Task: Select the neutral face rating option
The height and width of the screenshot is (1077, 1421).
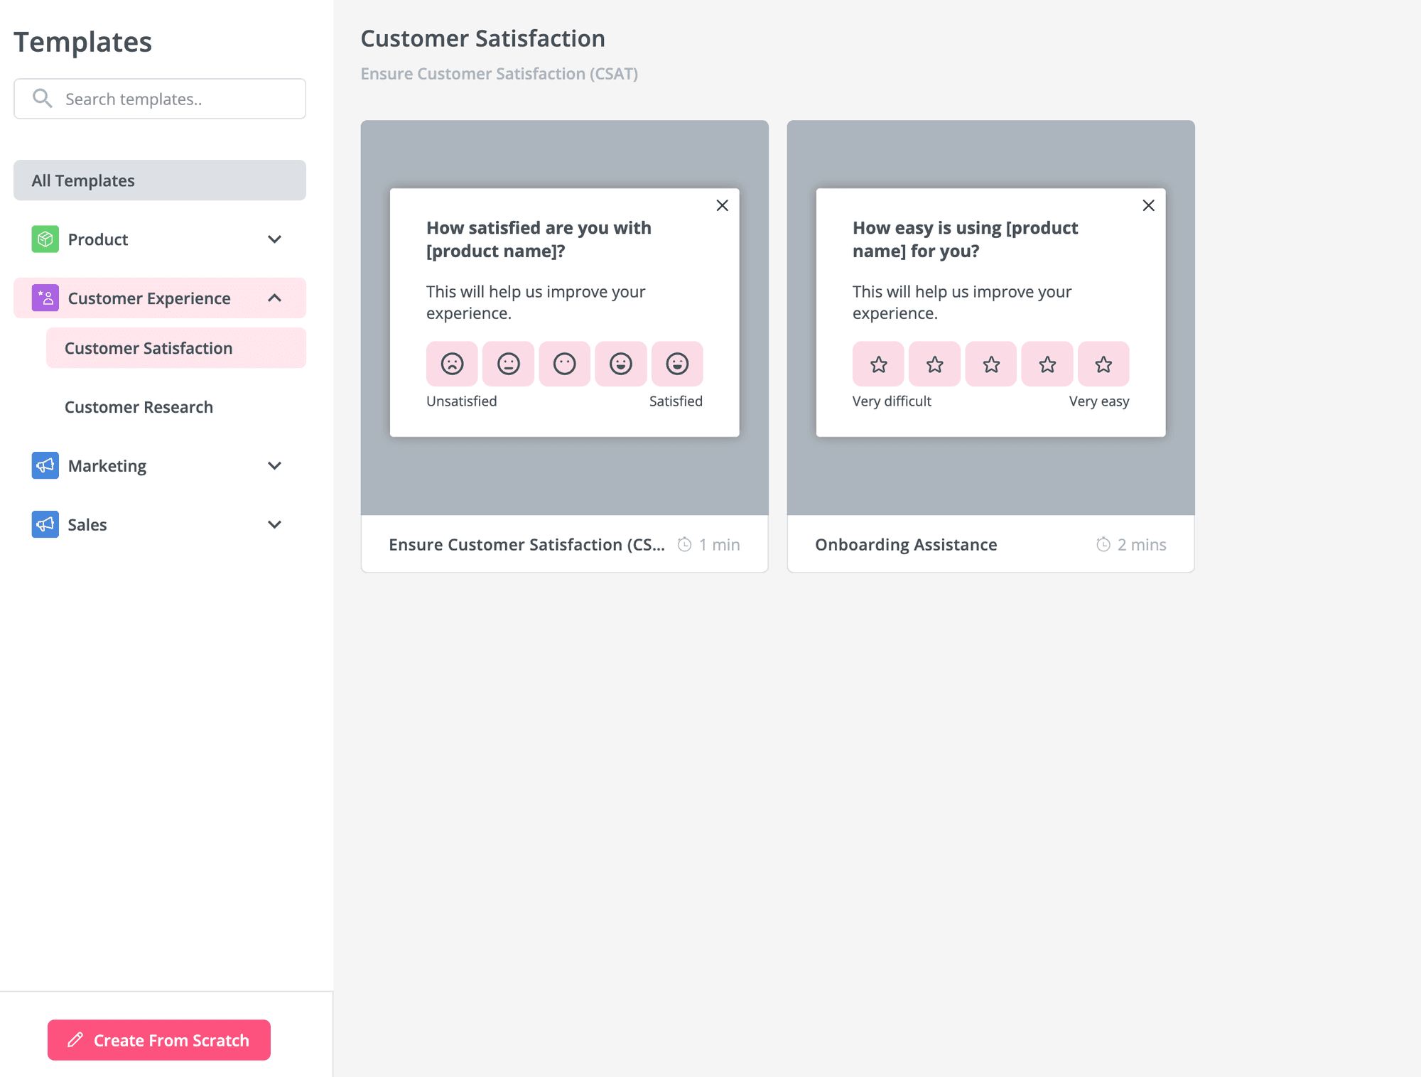Action: point(564,364)
